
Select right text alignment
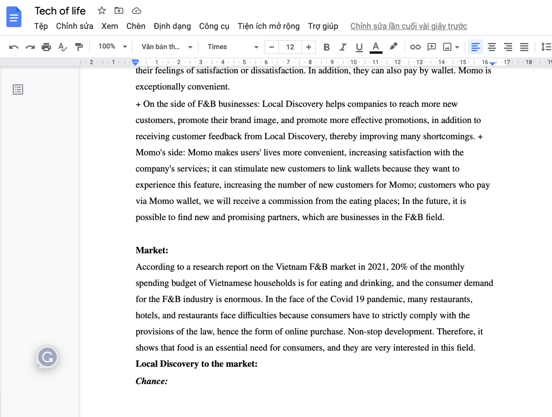(508, 47)
